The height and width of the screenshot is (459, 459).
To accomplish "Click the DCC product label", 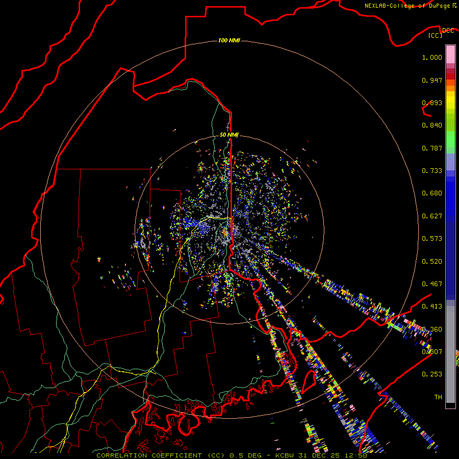I will click(448, 31).
